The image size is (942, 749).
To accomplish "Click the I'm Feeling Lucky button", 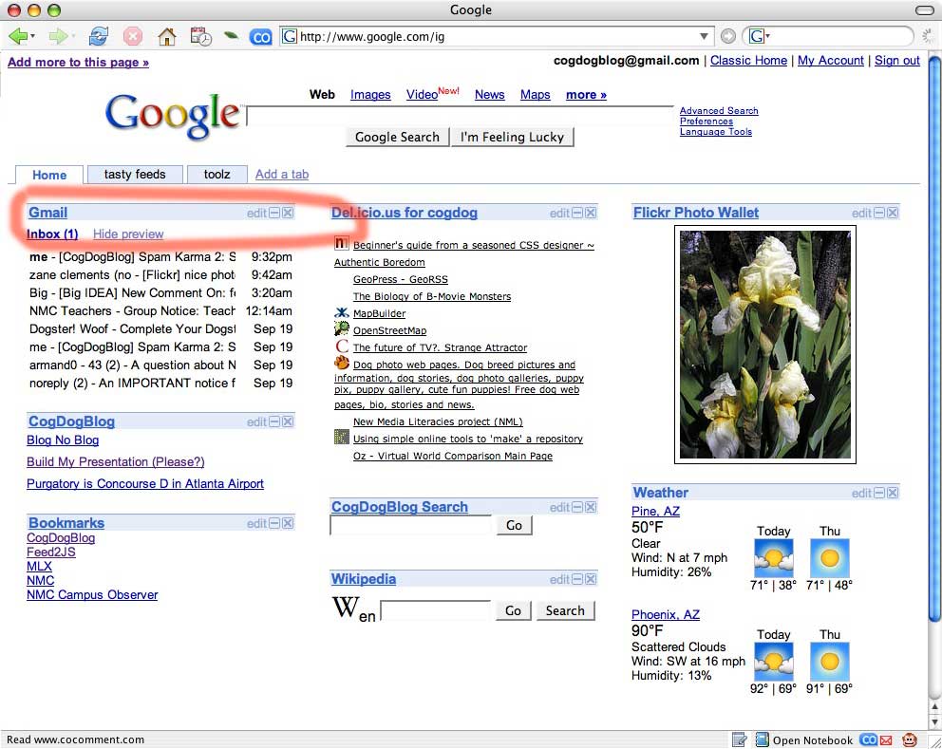I will coord(513,137).
